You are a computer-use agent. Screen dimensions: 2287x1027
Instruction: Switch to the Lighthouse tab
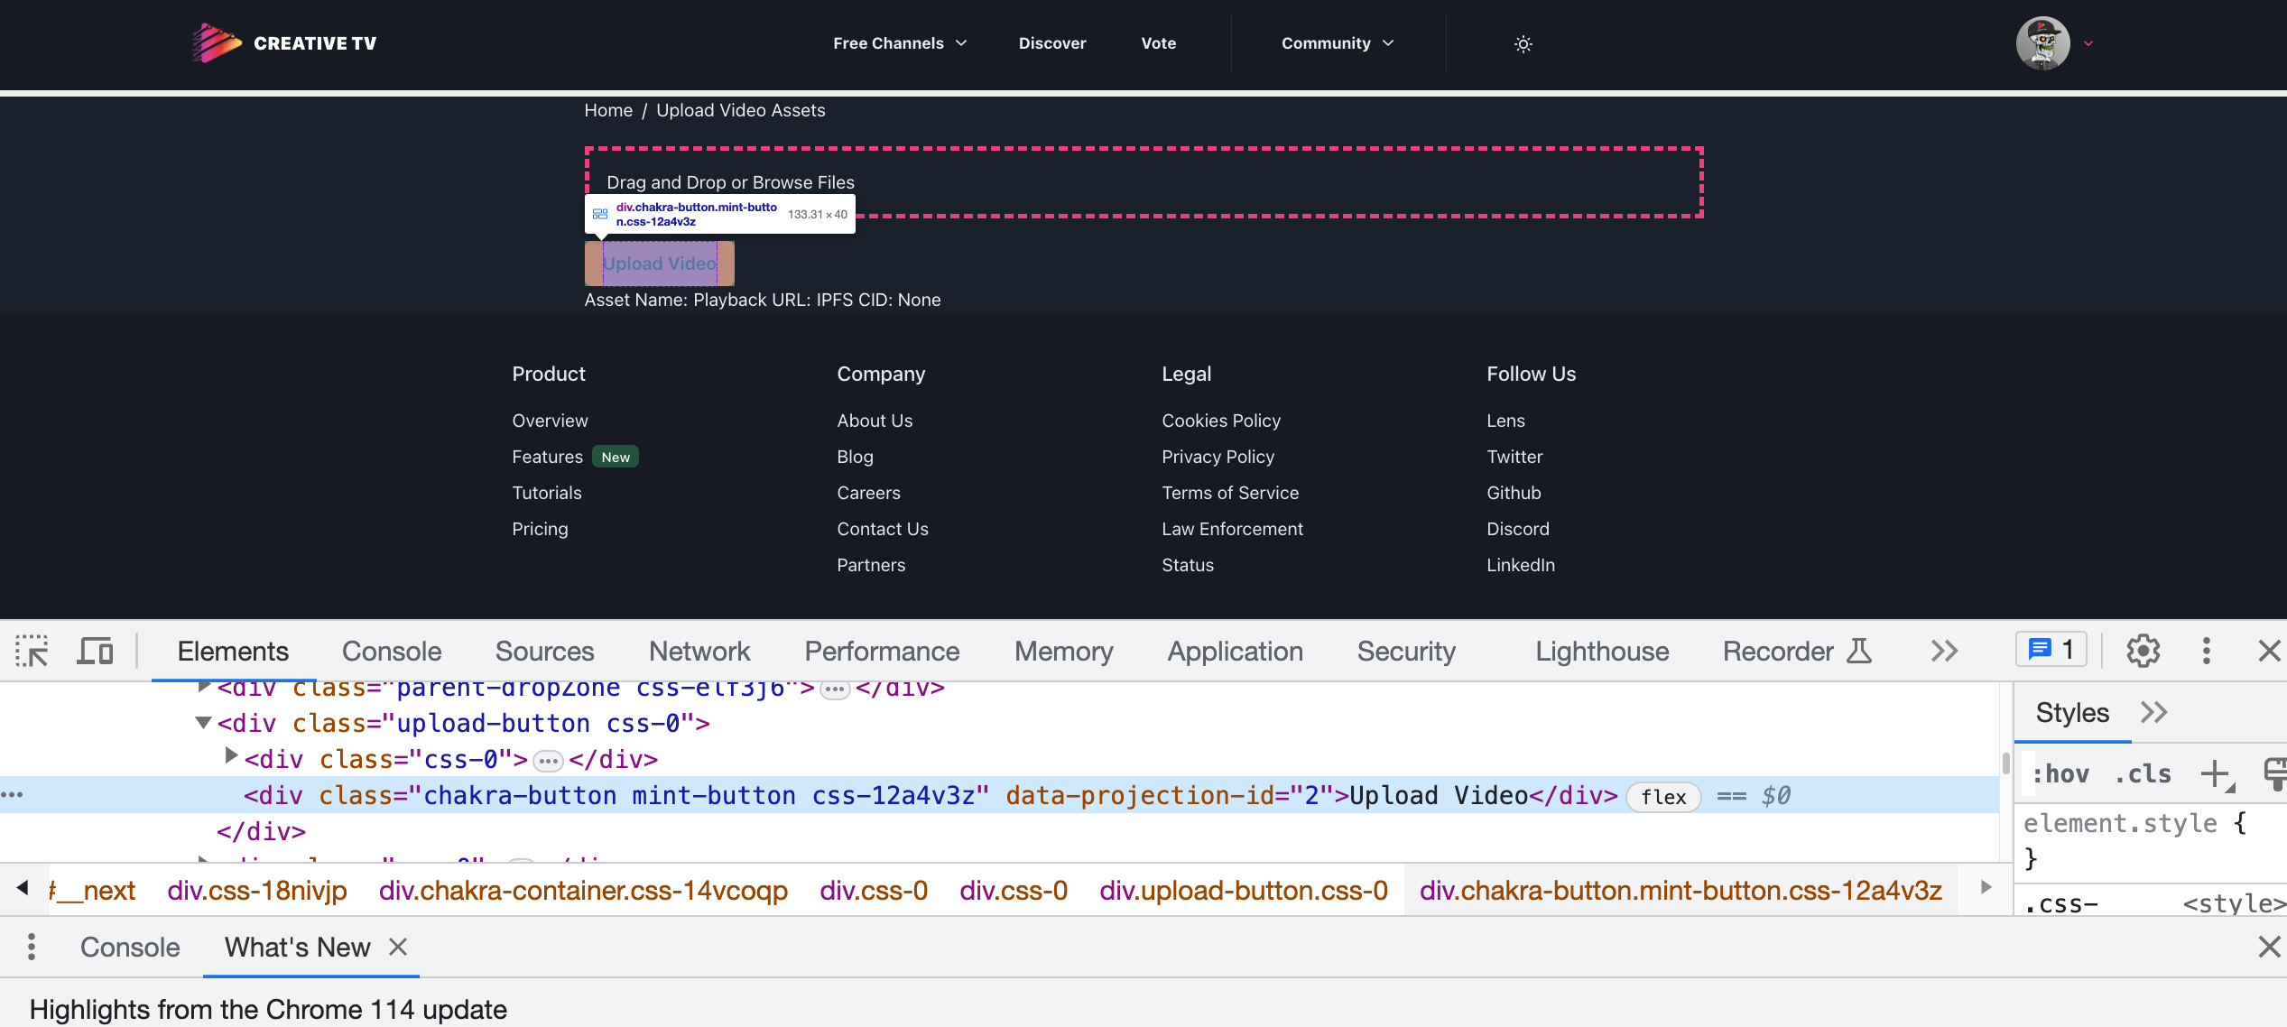coord(1602,651)
